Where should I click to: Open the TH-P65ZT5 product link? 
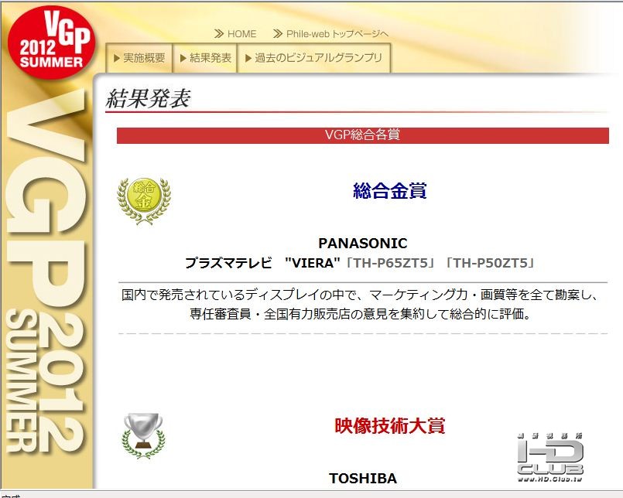coord(391,263)
